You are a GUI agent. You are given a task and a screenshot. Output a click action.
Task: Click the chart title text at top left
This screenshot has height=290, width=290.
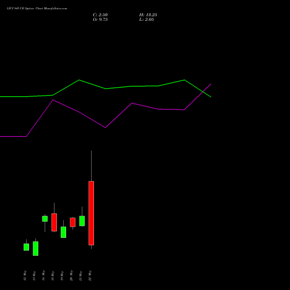tap(37, 9)
